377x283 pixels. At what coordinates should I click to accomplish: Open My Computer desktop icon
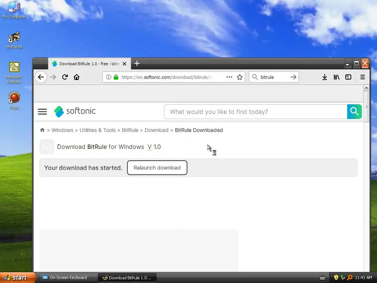click(x=14, y=10)
